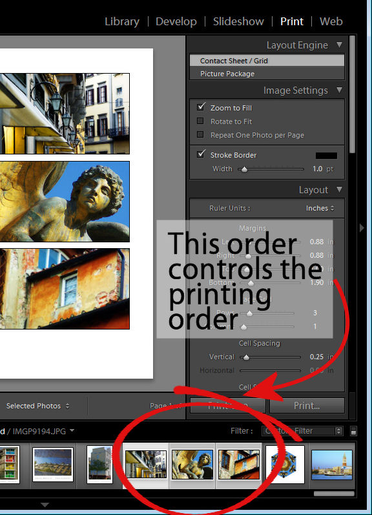This screenshot has width=372, height=515.
Task: Select the colorful windows filmstrip thumbnail
Action: [9, 465]
